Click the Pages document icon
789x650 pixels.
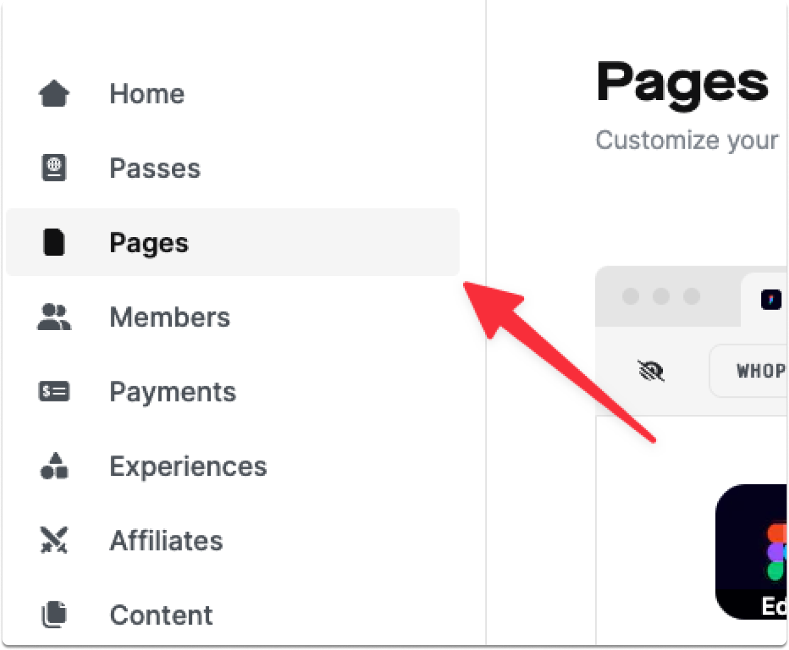54,242
